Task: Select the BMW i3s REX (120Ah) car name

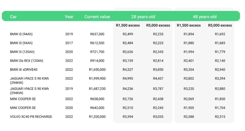Action: pyautogui.click(x=26, y=61)
